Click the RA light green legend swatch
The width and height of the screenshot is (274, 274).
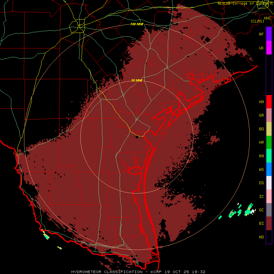[x=269, y=156]
